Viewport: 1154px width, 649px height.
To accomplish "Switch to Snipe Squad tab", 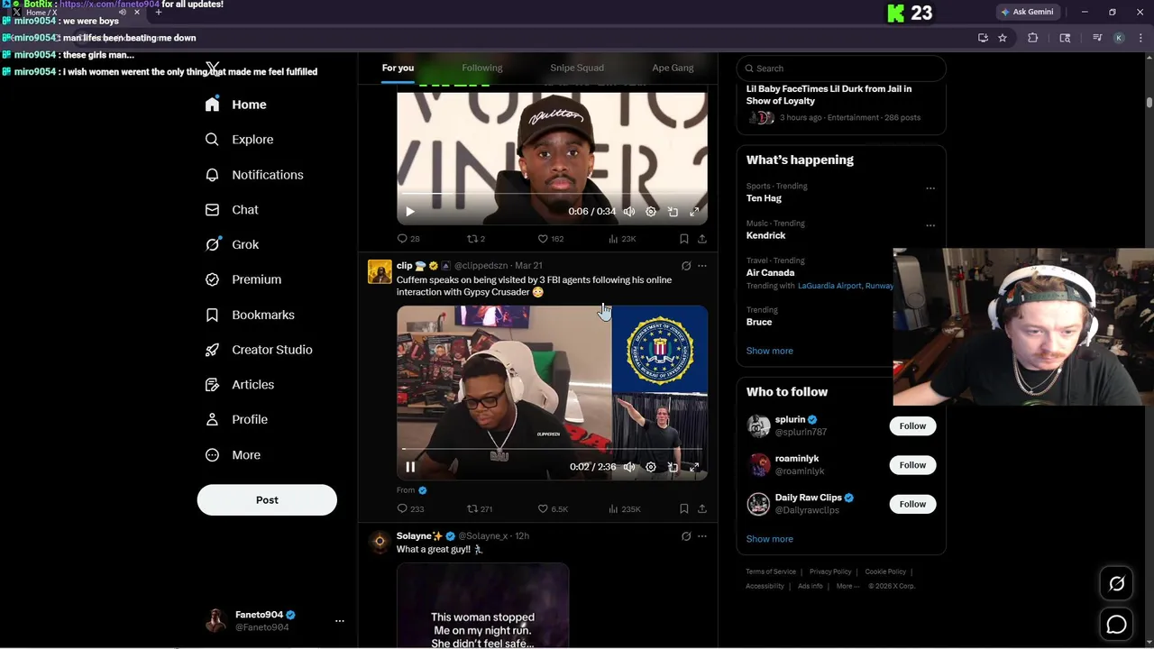I will point(577,68).
